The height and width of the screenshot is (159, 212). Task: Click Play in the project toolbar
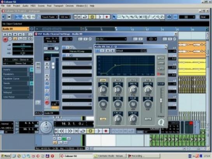tap(100, 17)
